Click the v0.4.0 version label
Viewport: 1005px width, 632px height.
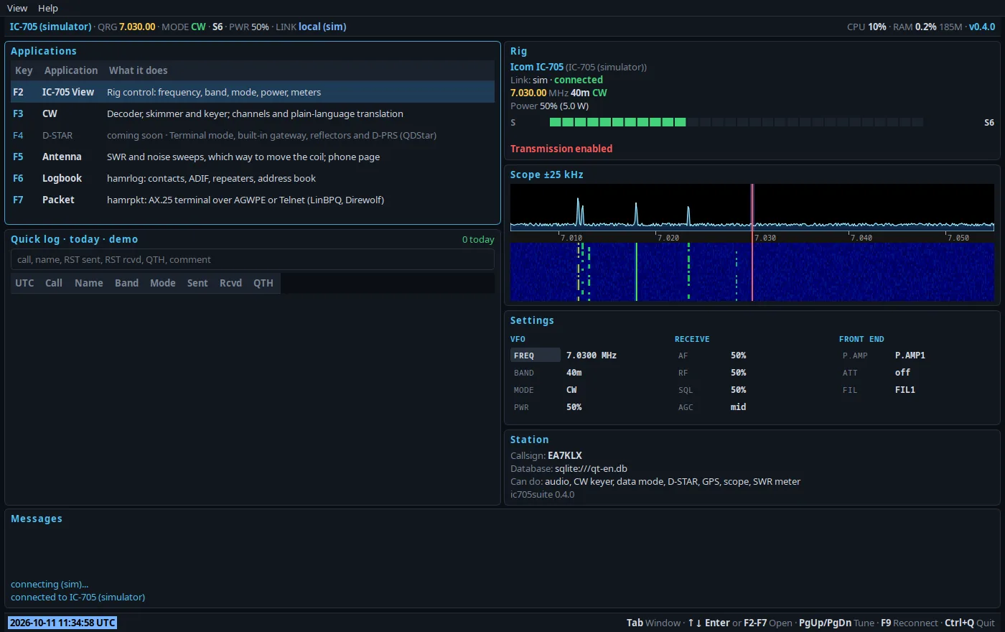point(982,27)
